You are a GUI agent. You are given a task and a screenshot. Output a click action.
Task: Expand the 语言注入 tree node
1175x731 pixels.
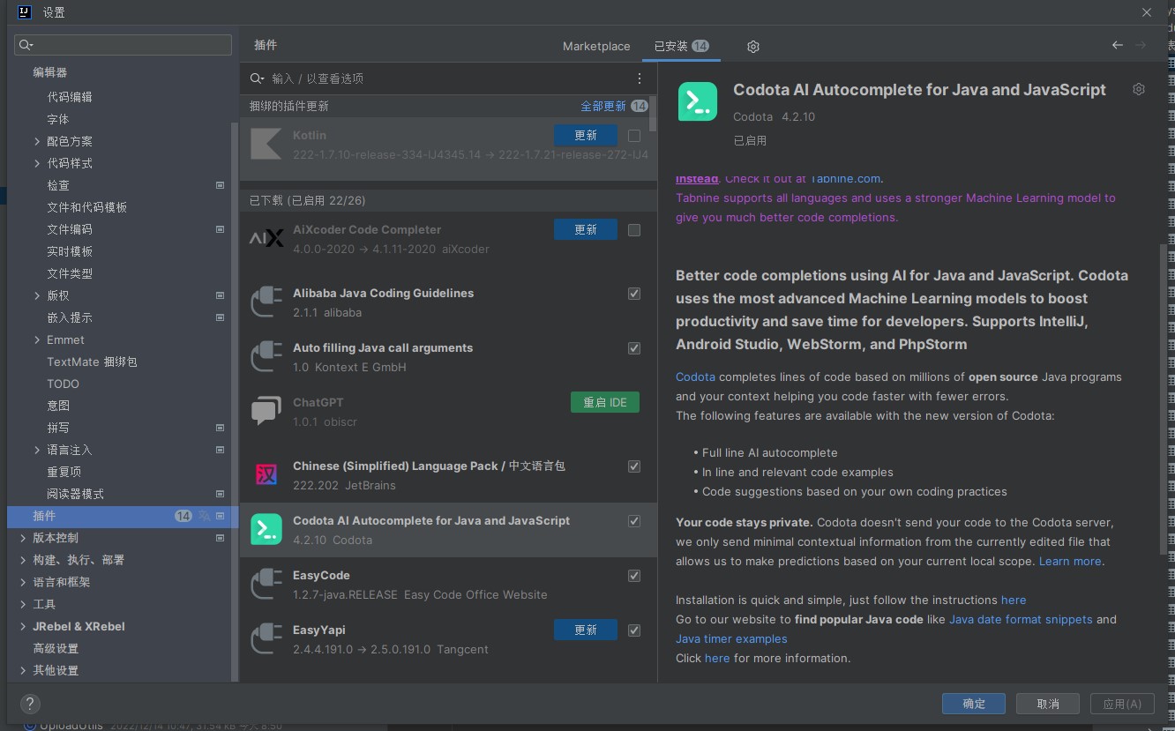[x=36, y=450]
